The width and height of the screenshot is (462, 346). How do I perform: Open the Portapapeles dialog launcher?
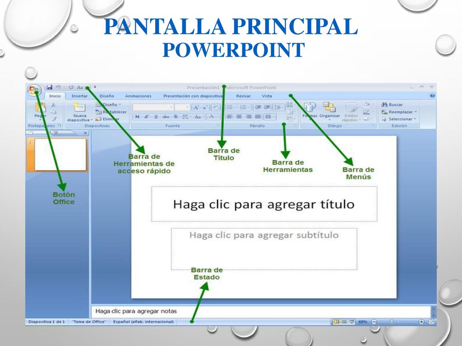[60, 126]
